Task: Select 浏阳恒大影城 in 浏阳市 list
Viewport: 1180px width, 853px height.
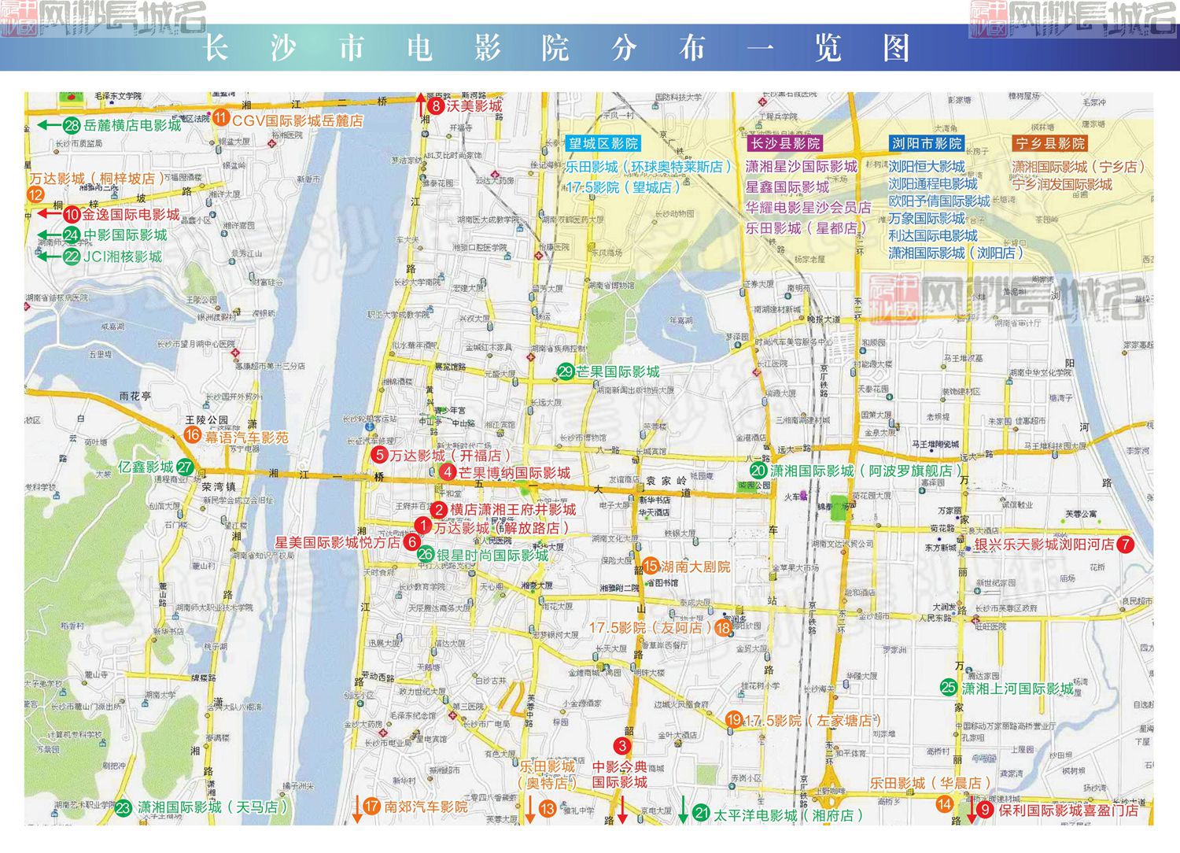Action: pyautogui.click(x=927, y=167)
